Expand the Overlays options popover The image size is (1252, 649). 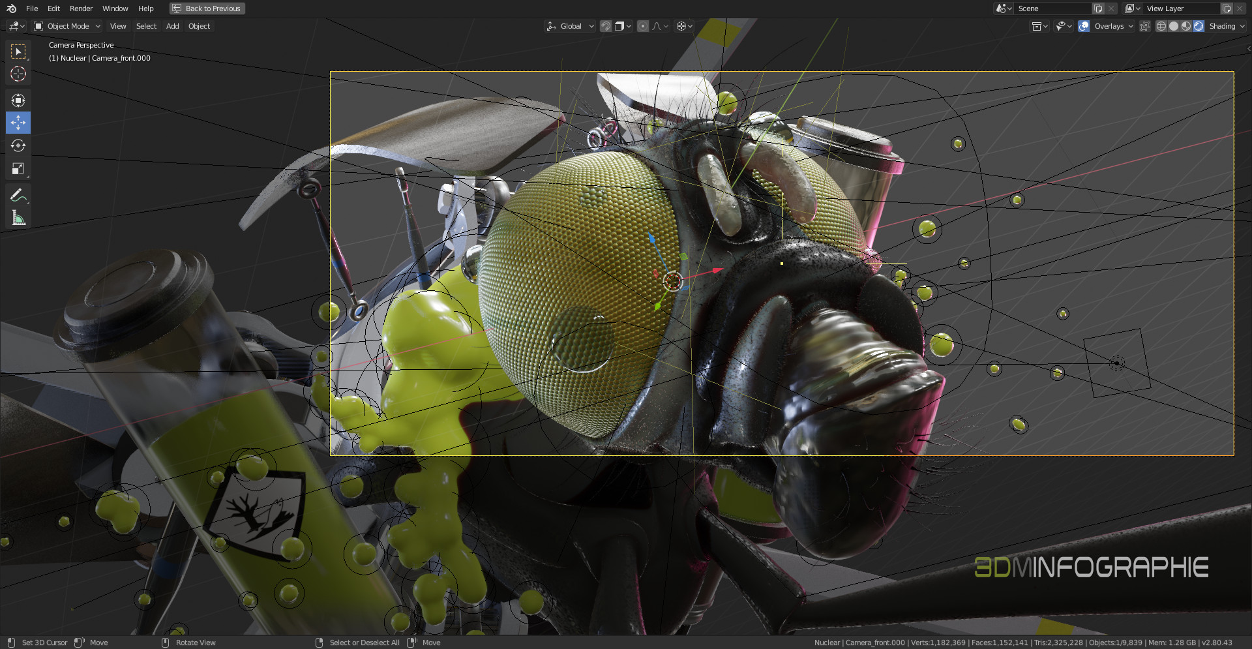(x=1114, y=26)
